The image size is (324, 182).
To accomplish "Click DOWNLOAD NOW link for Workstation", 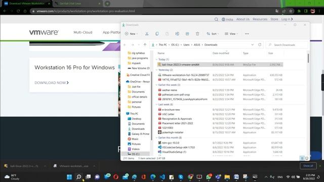I will 52,83.
